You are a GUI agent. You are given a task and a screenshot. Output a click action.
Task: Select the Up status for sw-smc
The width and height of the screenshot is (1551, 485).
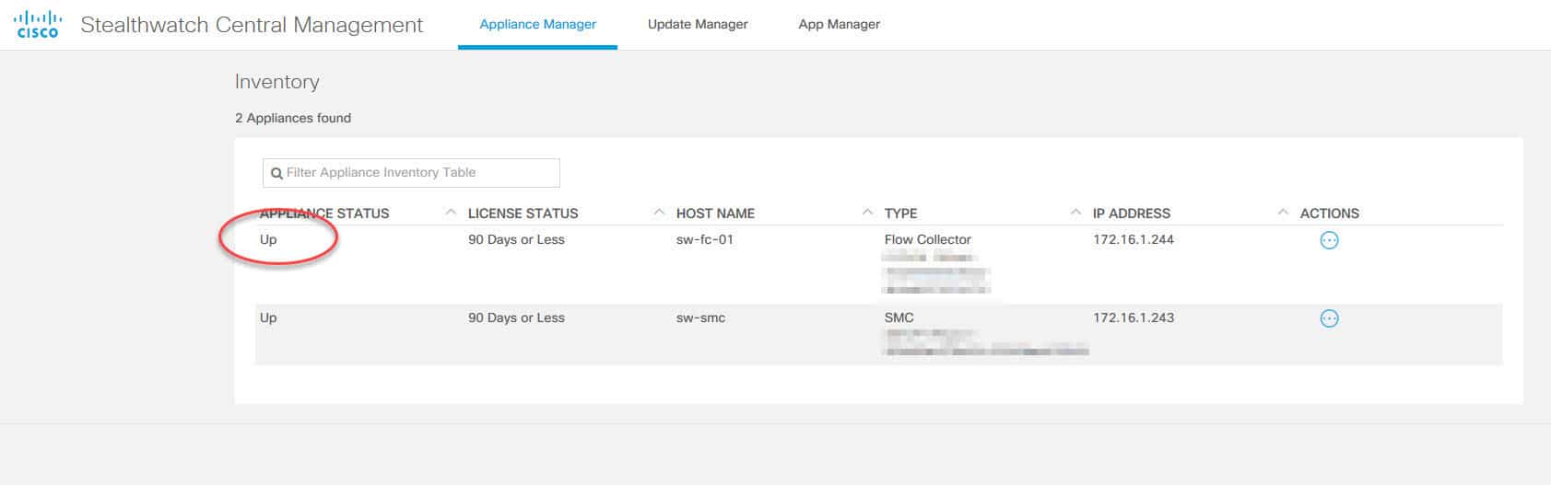click(x=268, y=318)
